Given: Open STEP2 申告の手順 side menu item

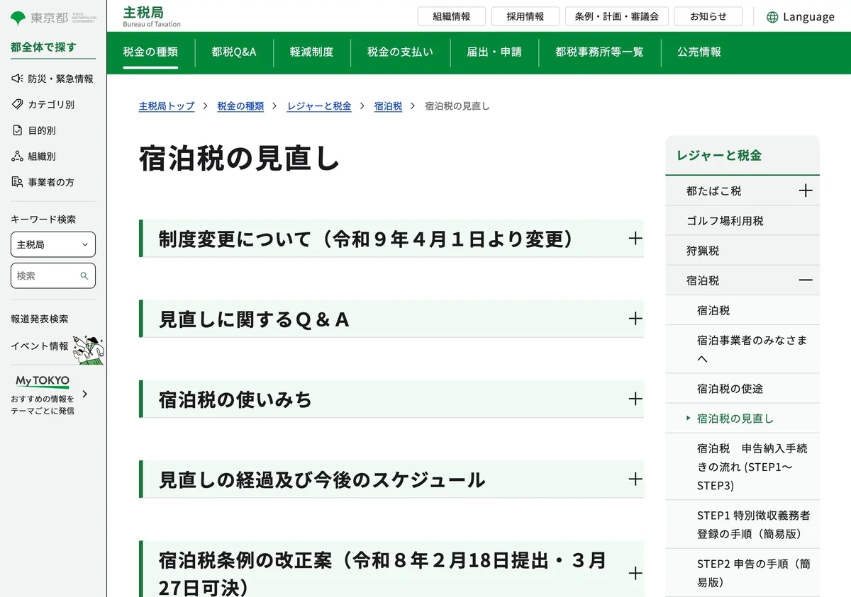Looking at the screenshot, I should click(742, 573).
